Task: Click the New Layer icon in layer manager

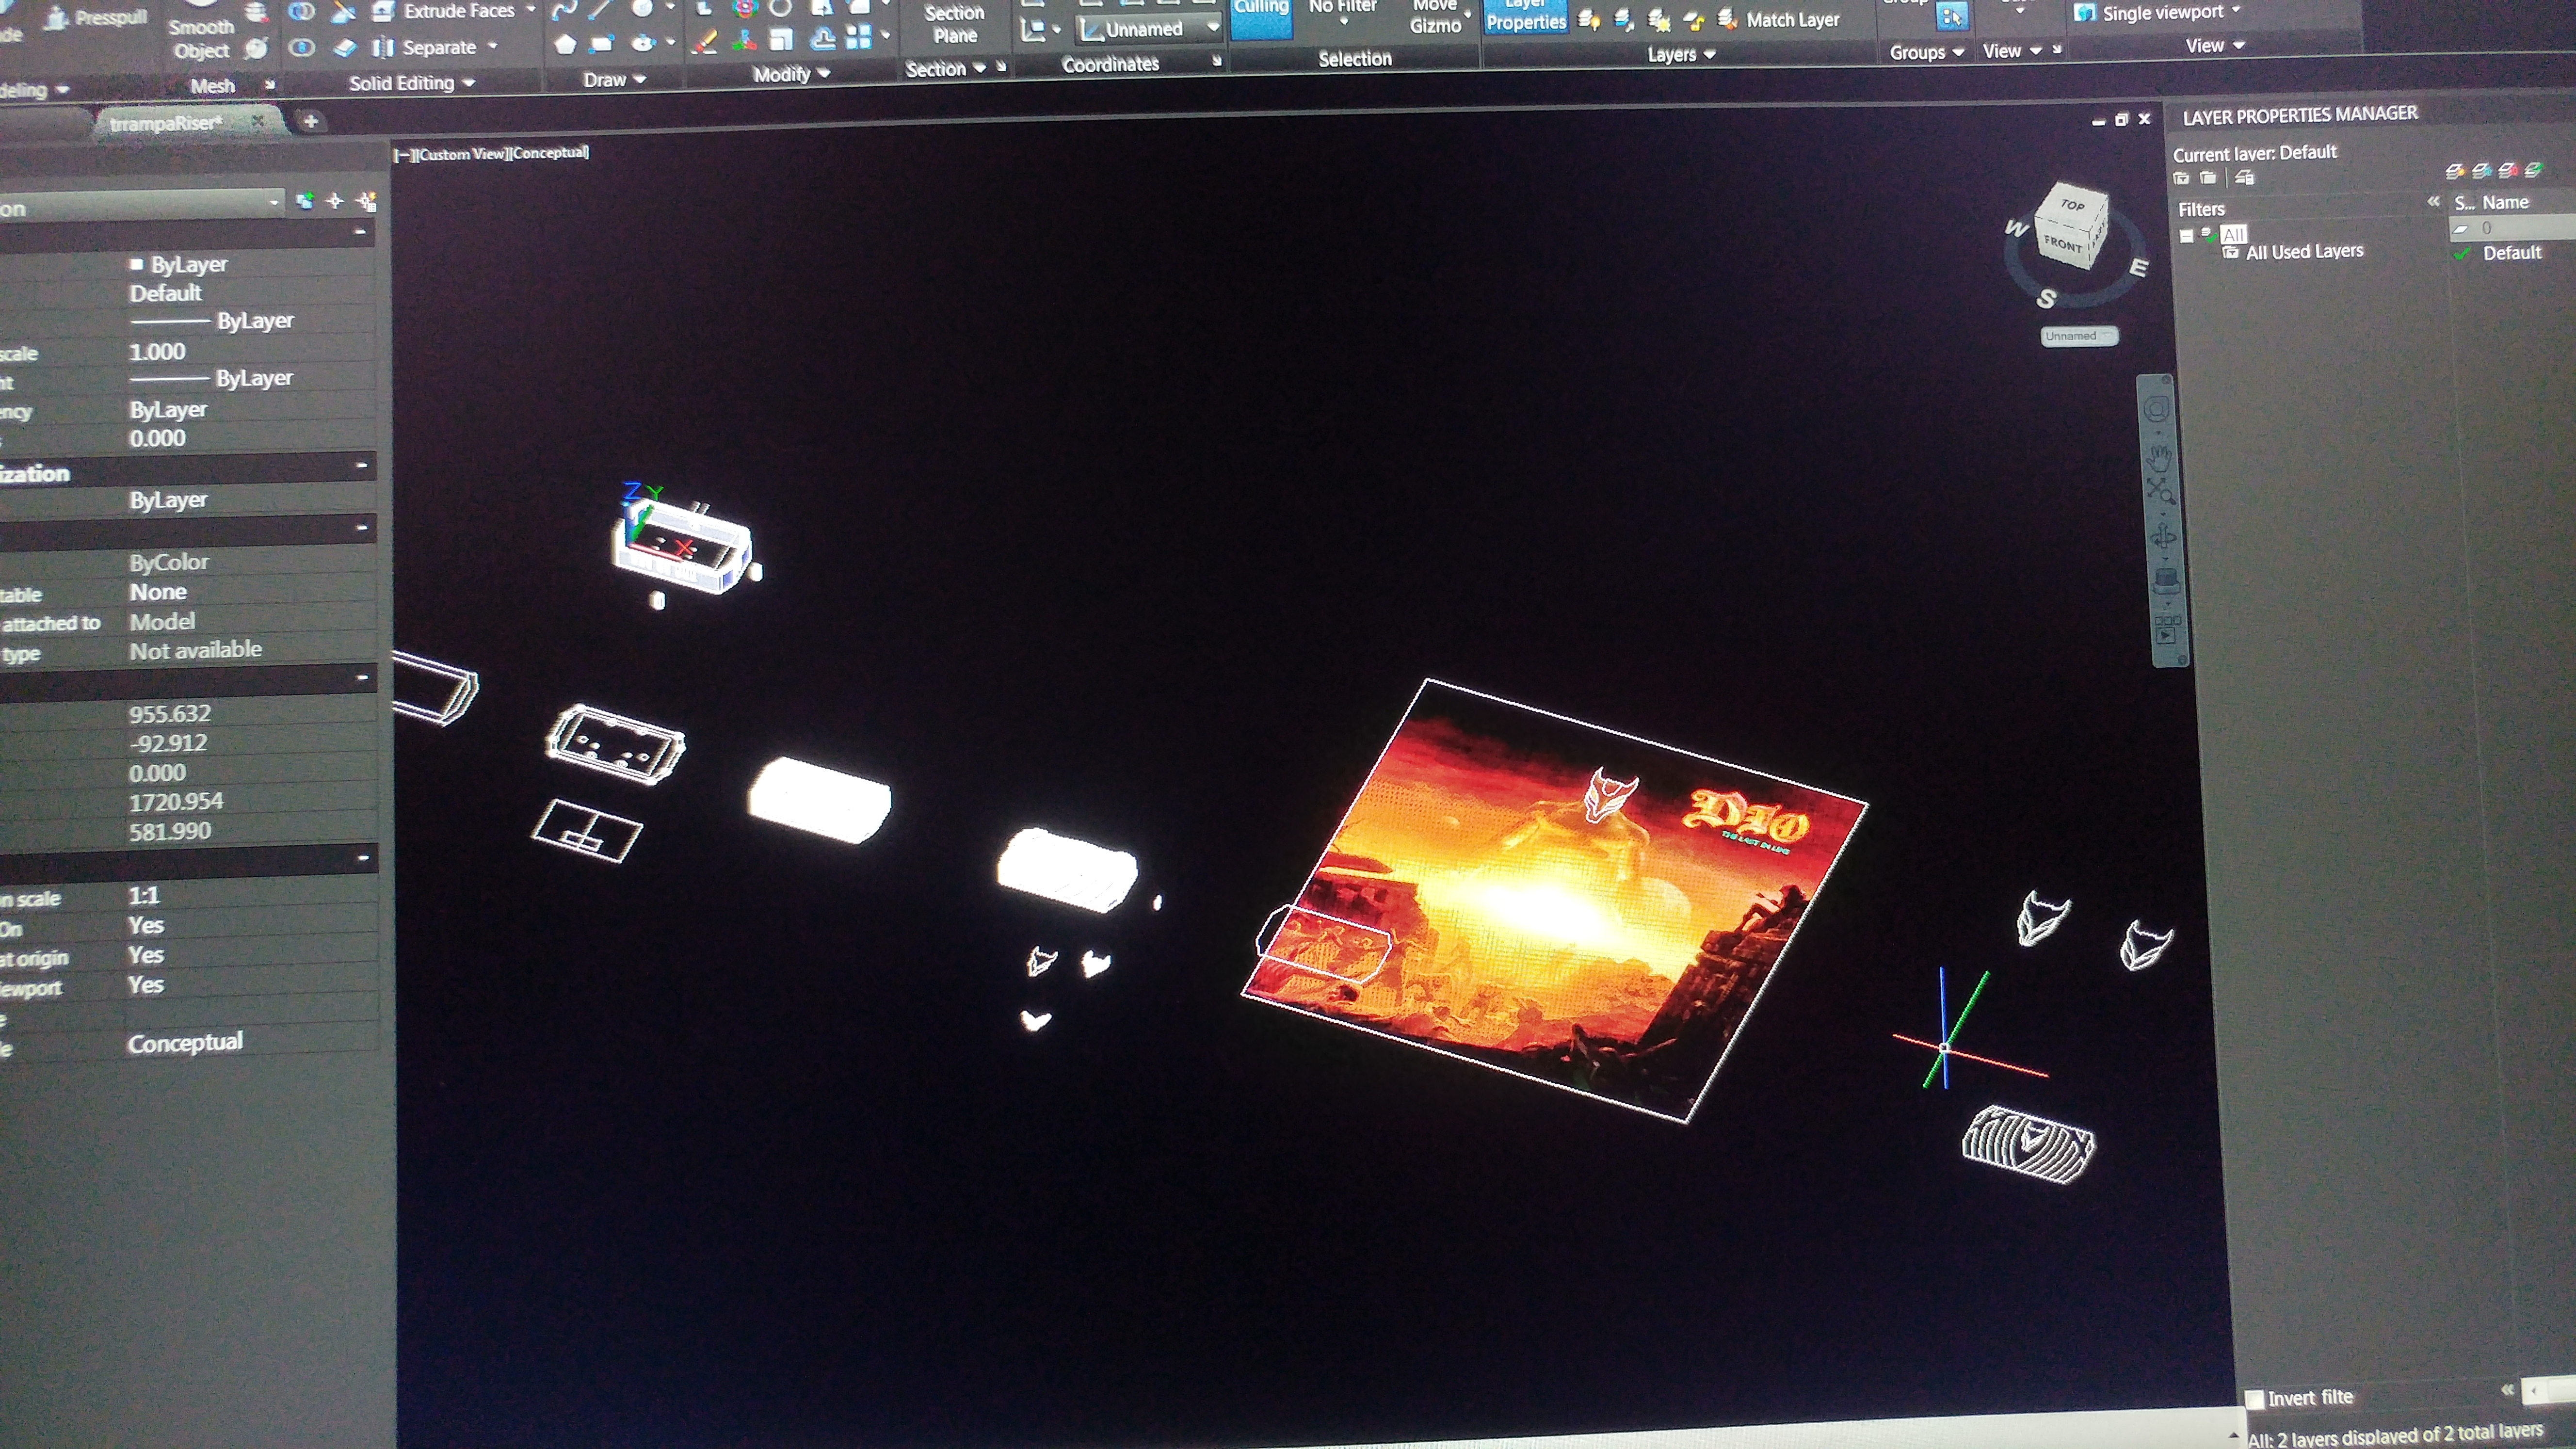Action: 2455,171
